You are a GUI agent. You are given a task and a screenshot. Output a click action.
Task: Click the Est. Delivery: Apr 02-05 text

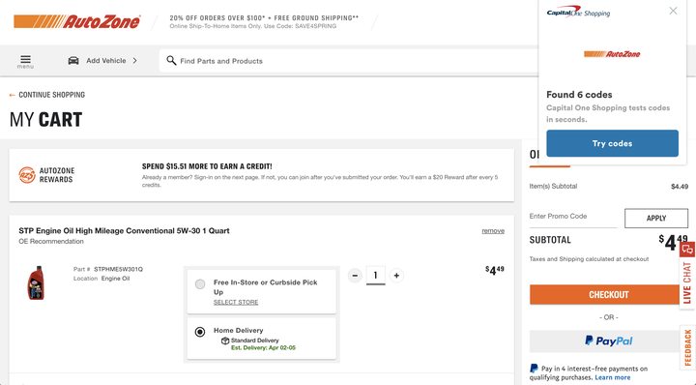click(x=263, y=347)
